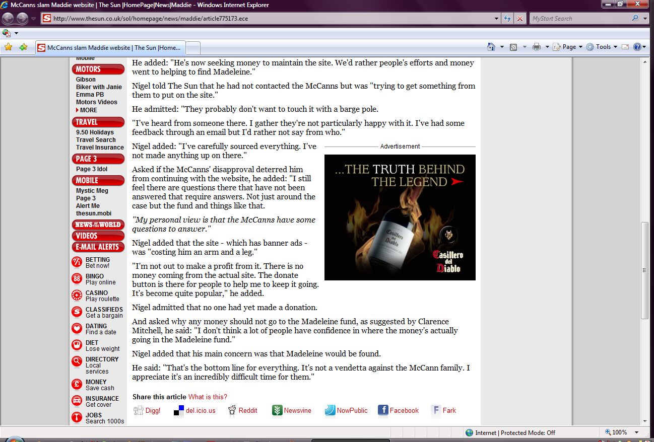This screenshot has height=442, width=654.
Task: Open the Favorites Center star icon
Action: tap(8, 47)
